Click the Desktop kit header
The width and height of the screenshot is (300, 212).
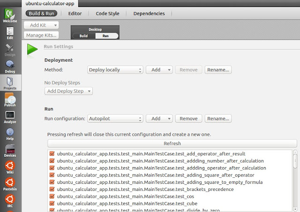tap(95, 29)
